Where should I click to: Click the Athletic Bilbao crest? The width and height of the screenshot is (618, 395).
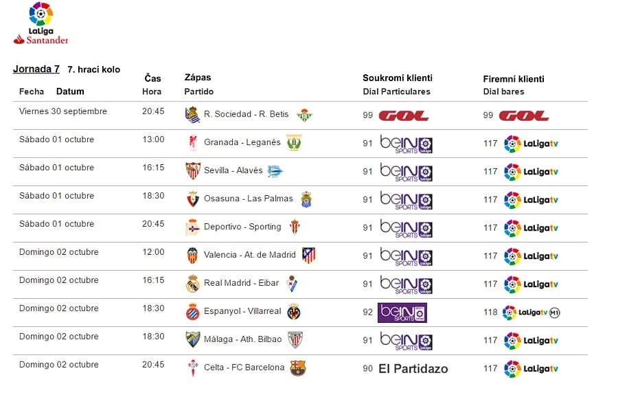(x=295, y=340)
